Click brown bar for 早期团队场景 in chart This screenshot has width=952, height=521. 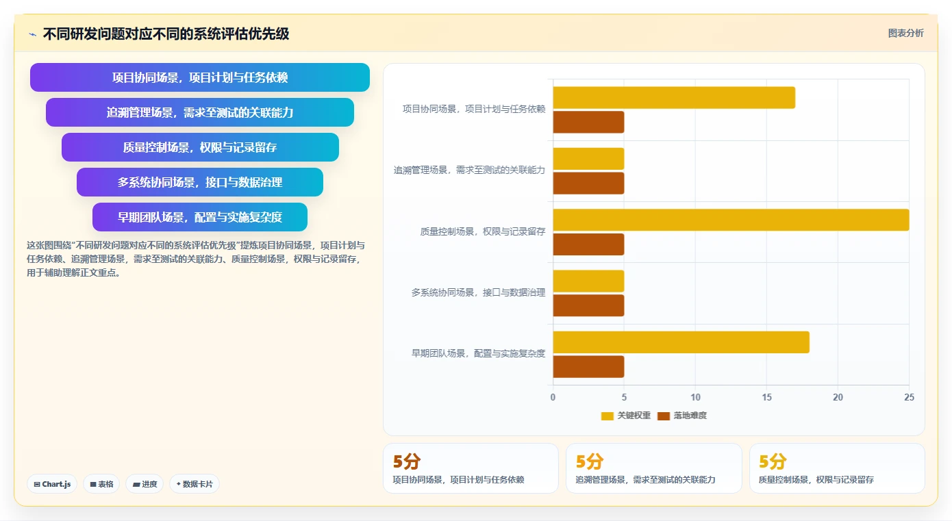588,367
